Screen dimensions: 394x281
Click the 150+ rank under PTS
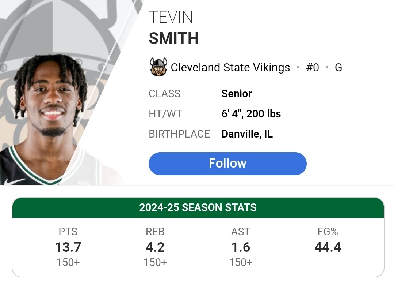tap(68, 262)
